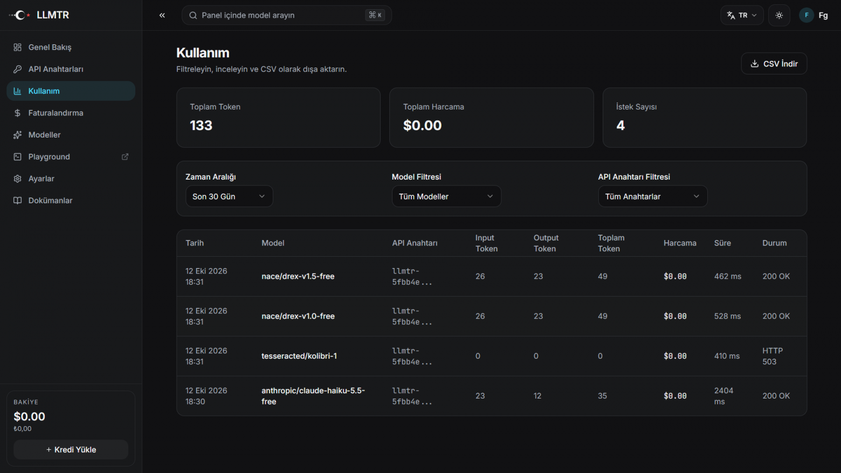
Task: Go to Genel Bakış in the sidebar
Action: coord(71,47)
